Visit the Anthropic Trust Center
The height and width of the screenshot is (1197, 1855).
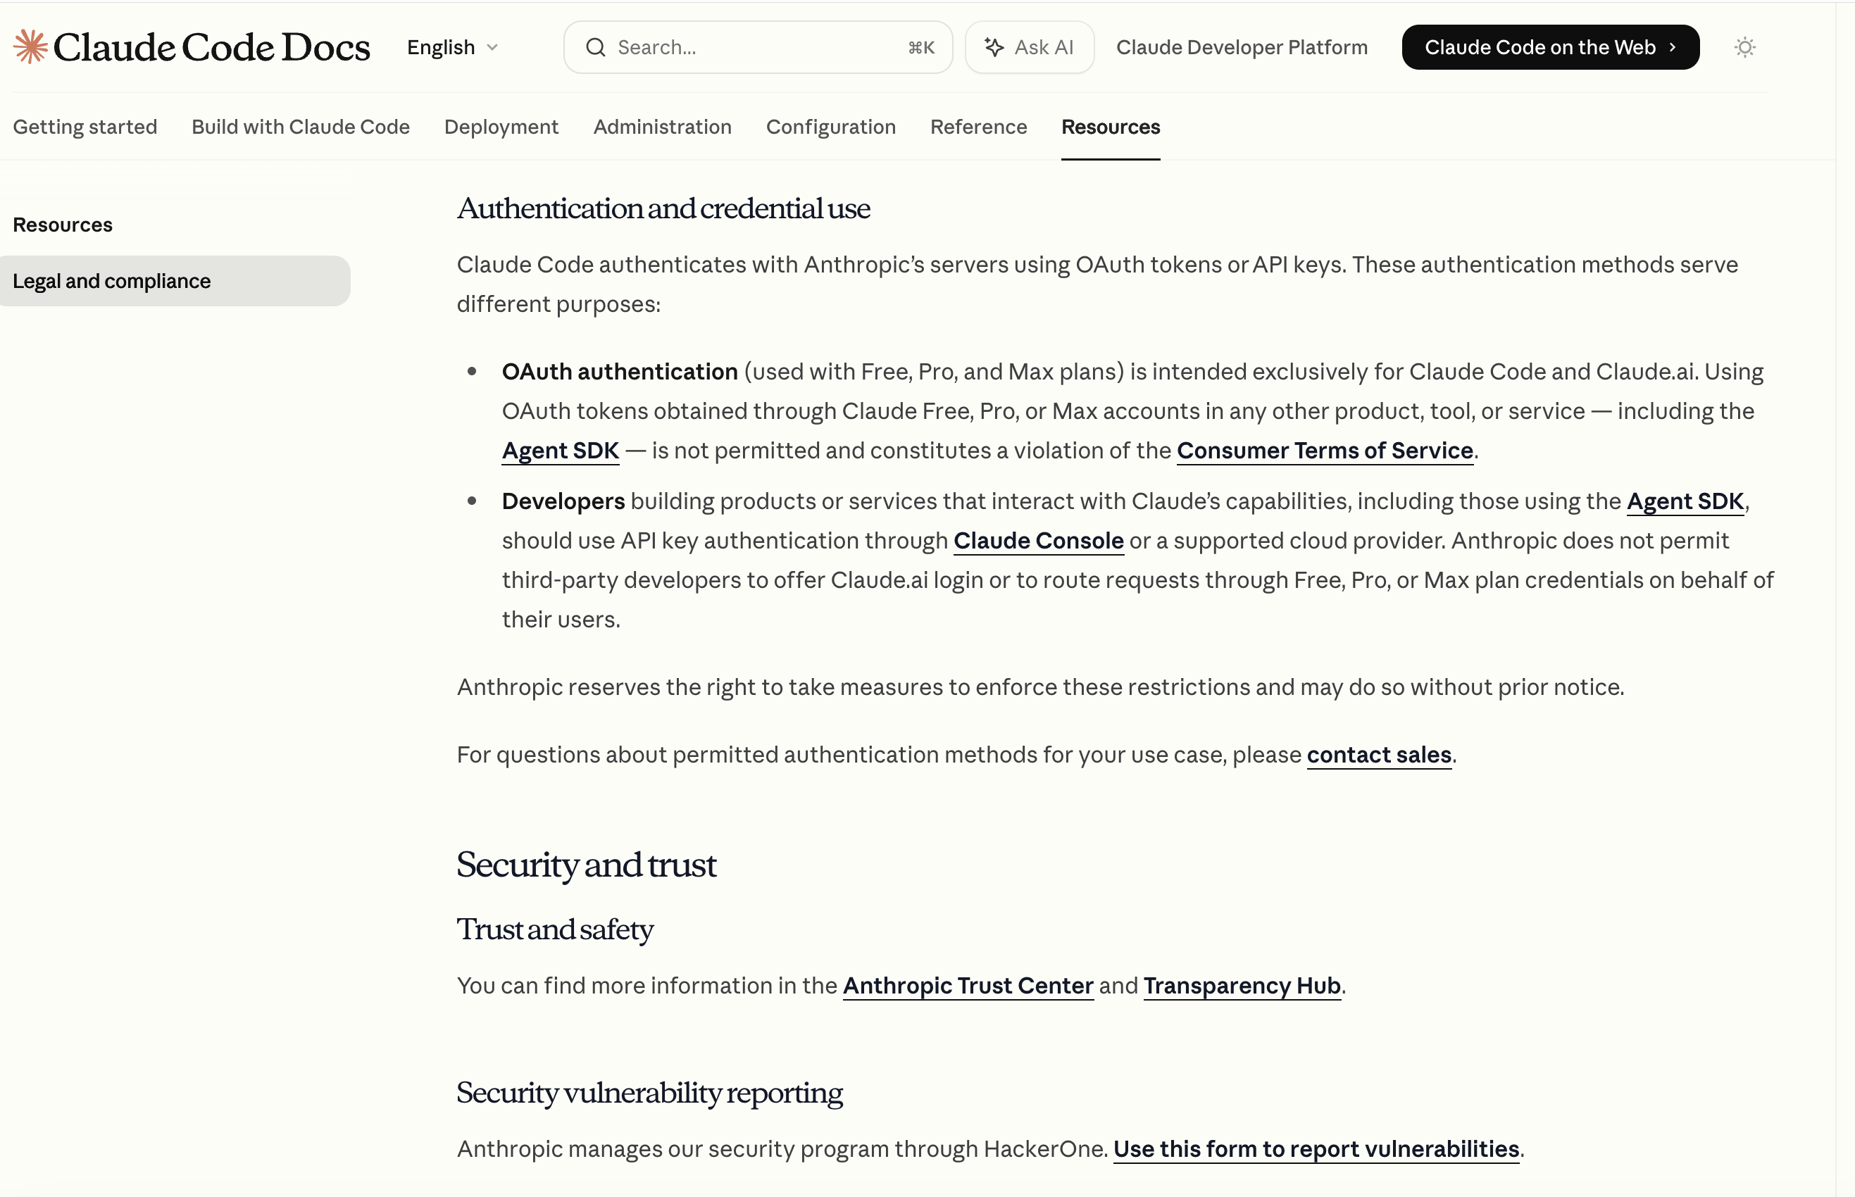tap(967, 986)
